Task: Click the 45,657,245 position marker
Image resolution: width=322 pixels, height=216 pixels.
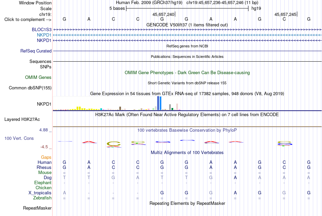Action: click(286, 14)
